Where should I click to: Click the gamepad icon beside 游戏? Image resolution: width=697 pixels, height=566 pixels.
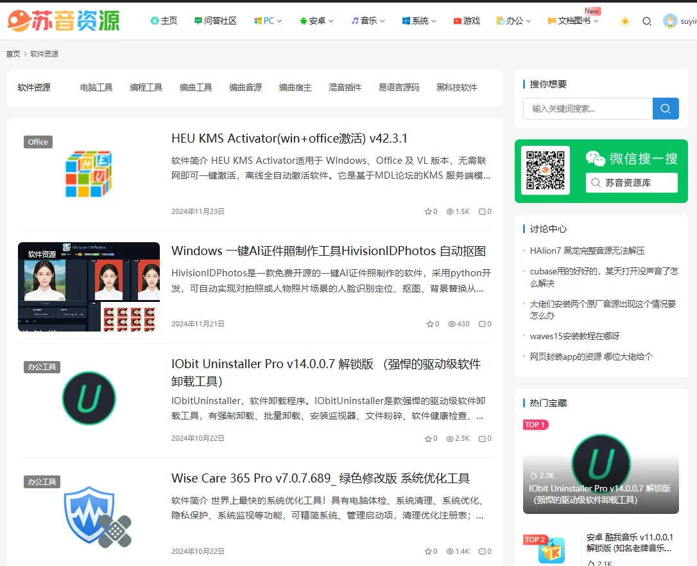coord(455,21)
